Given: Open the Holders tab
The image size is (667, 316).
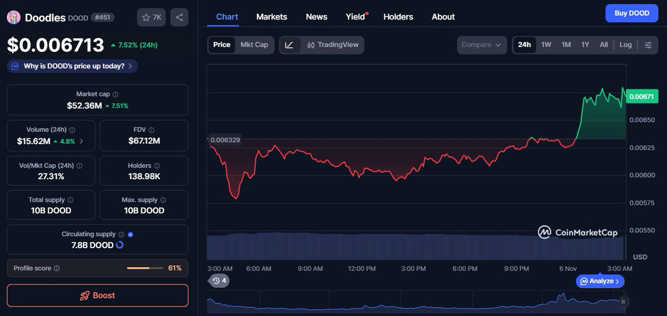Looking at the screenshot, I should 399,17.
